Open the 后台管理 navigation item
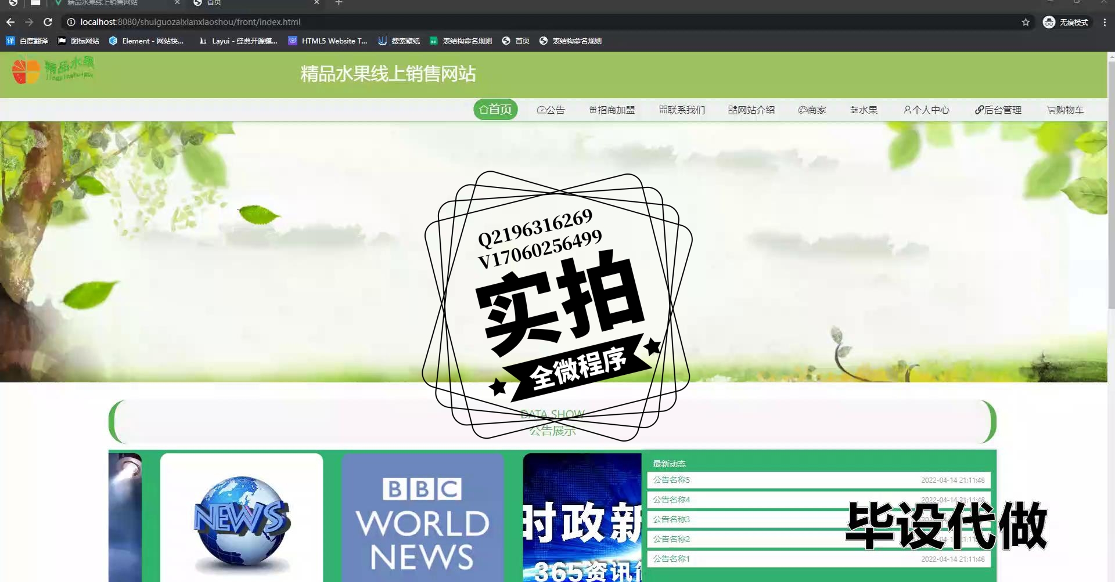Screen dimensions: 1115x582 tap(998, 110)
